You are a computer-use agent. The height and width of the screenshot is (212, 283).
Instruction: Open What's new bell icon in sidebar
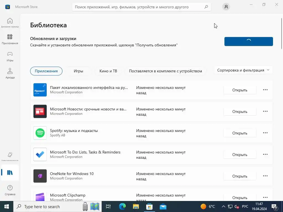[x=10, y=156]
